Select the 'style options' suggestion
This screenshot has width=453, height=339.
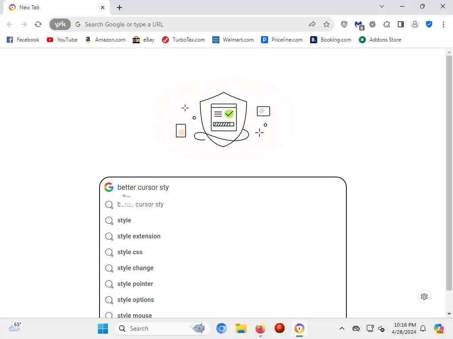click(x=223, y=300)
